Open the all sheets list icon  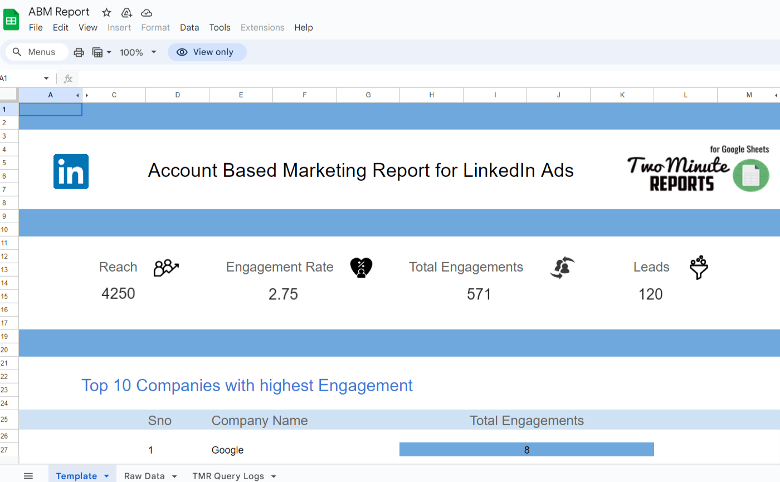28,476
